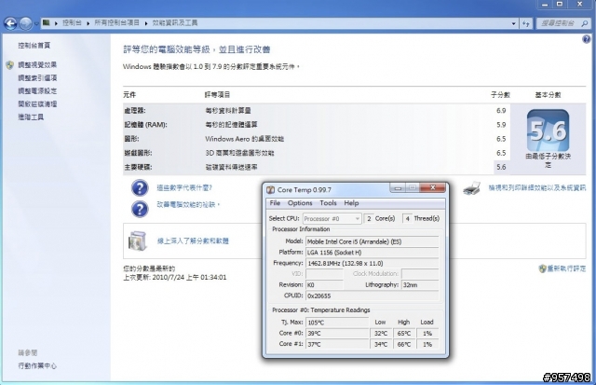The image size is (596, 385).
Task: Click the link at the right, with the shield
Action: (x=566, y=268)
